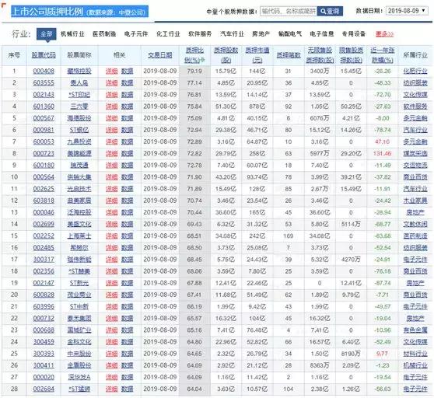
Task: Open stock name link in row 000981
Action: [79, 130]
